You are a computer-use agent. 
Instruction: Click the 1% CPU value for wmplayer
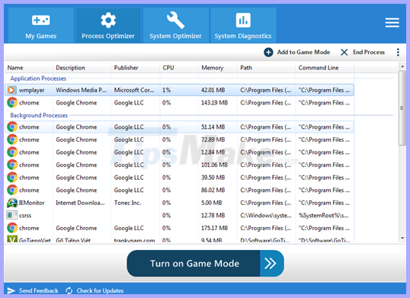[167, 90]
